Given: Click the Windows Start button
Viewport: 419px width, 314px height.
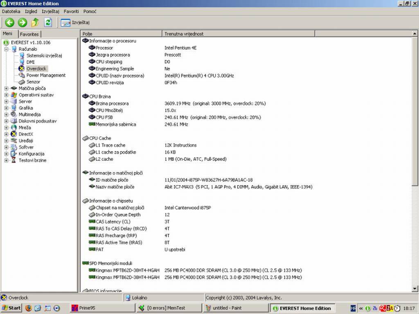Looking at the screenshot, I should coord(11,308).
